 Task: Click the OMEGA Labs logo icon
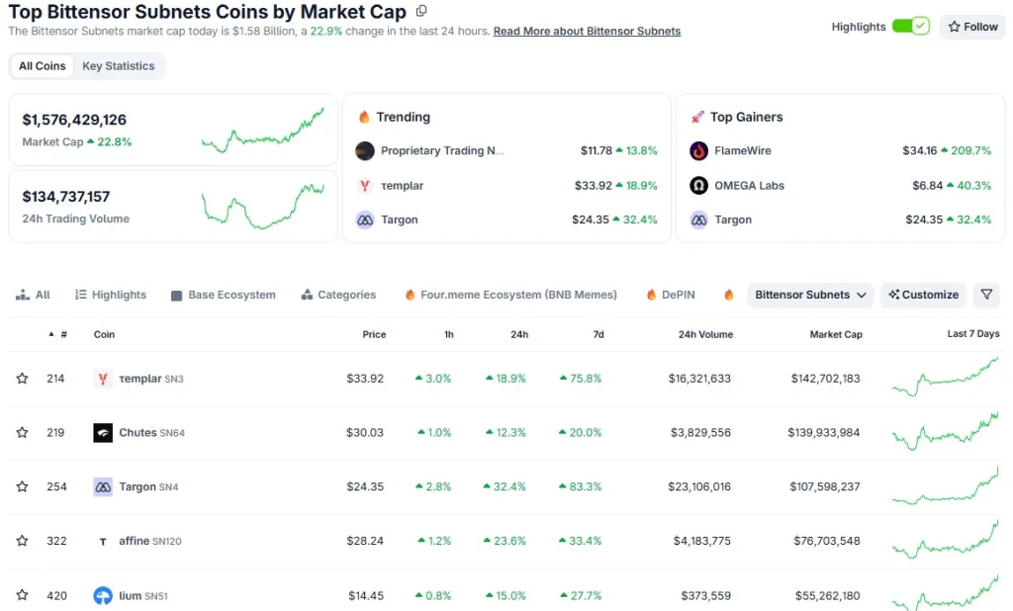click(x=698, y=186)
